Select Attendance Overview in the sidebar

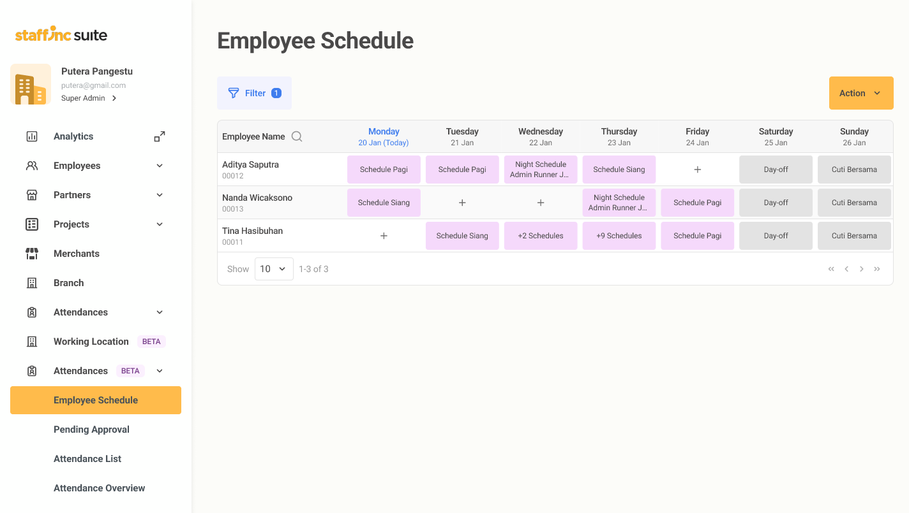(x=99, y=488)
